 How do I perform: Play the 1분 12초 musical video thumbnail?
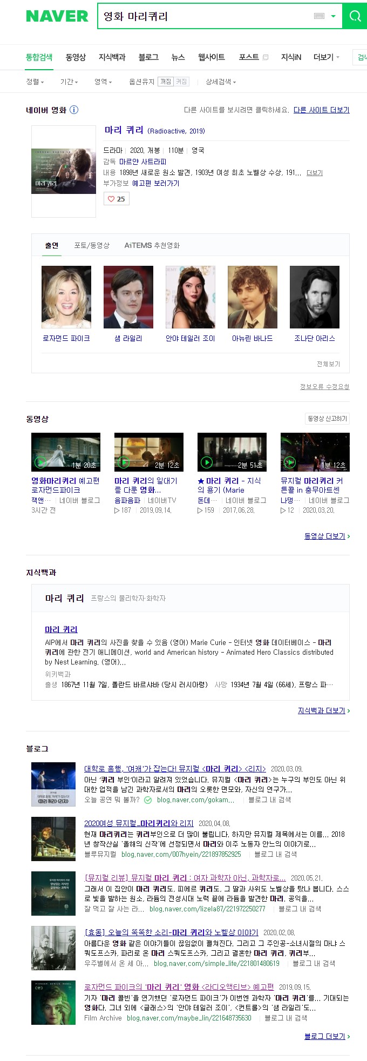pos(315,452)
